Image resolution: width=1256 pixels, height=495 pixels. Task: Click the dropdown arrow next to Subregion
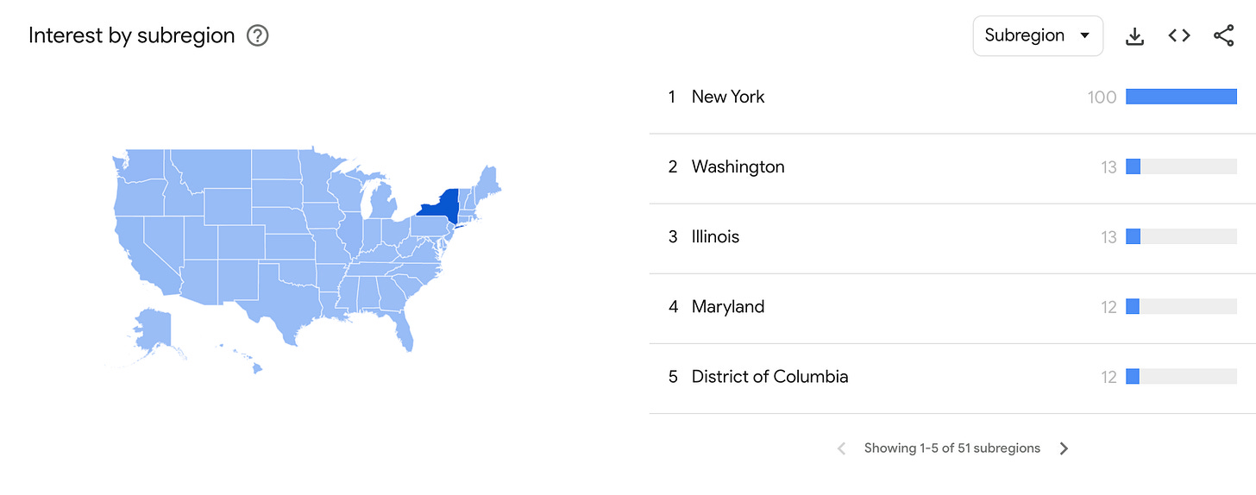pyautogui.click(x=1085, y=36)
